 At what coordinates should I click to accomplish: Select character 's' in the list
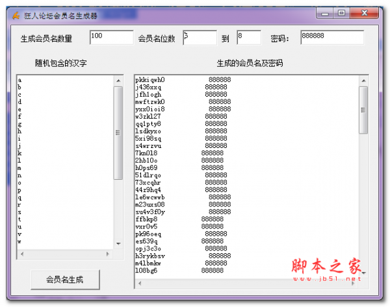(19, 212)
